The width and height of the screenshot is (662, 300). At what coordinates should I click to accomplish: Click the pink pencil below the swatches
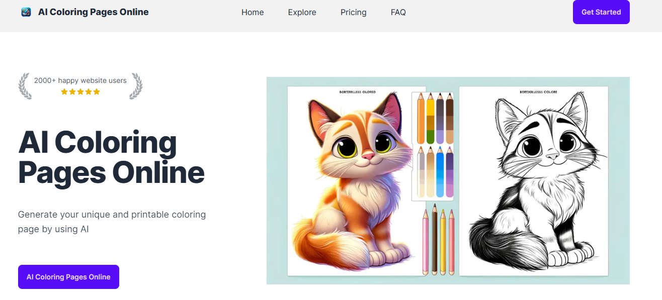click(x=426, y=241)
